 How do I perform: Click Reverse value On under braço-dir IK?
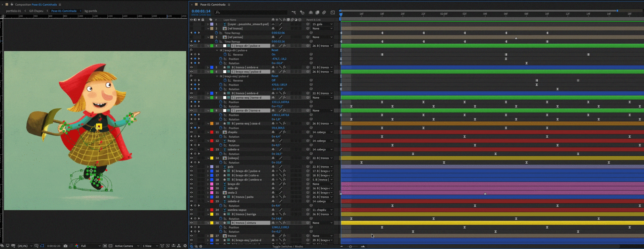[273, 54]
